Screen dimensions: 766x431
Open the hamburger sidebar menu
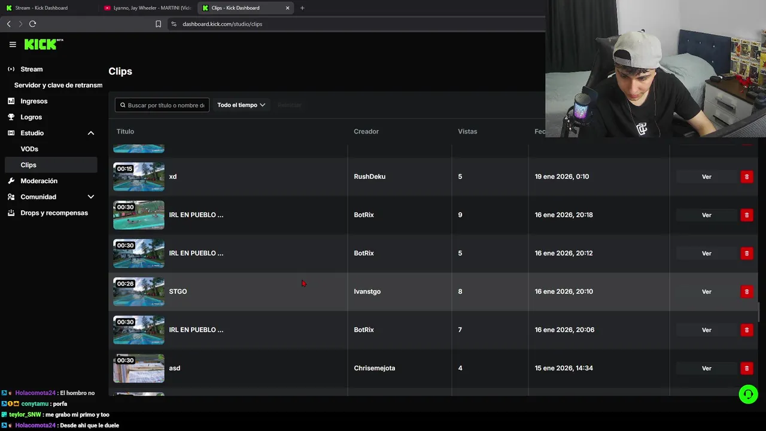(x=13, y=44)
